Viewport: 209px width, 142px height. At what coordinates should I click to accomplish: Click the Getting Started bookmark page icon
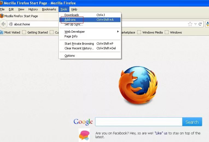coord(24,32)
